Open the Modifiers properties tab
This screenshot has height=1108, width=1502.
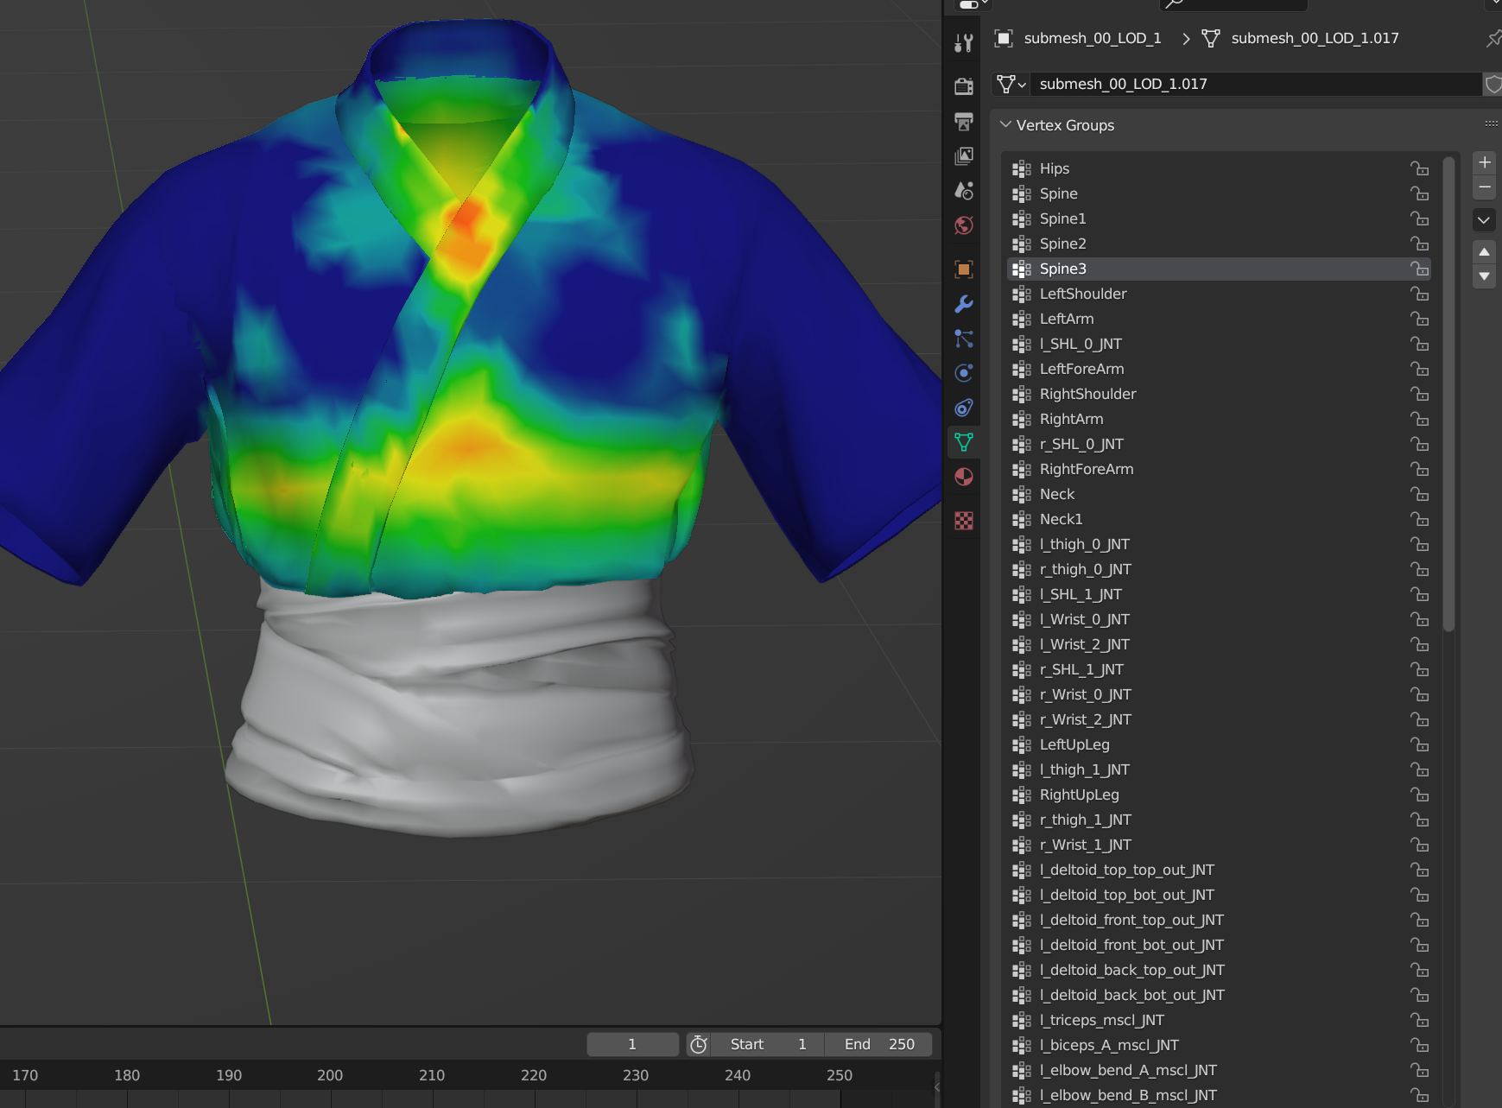(964, 304)
